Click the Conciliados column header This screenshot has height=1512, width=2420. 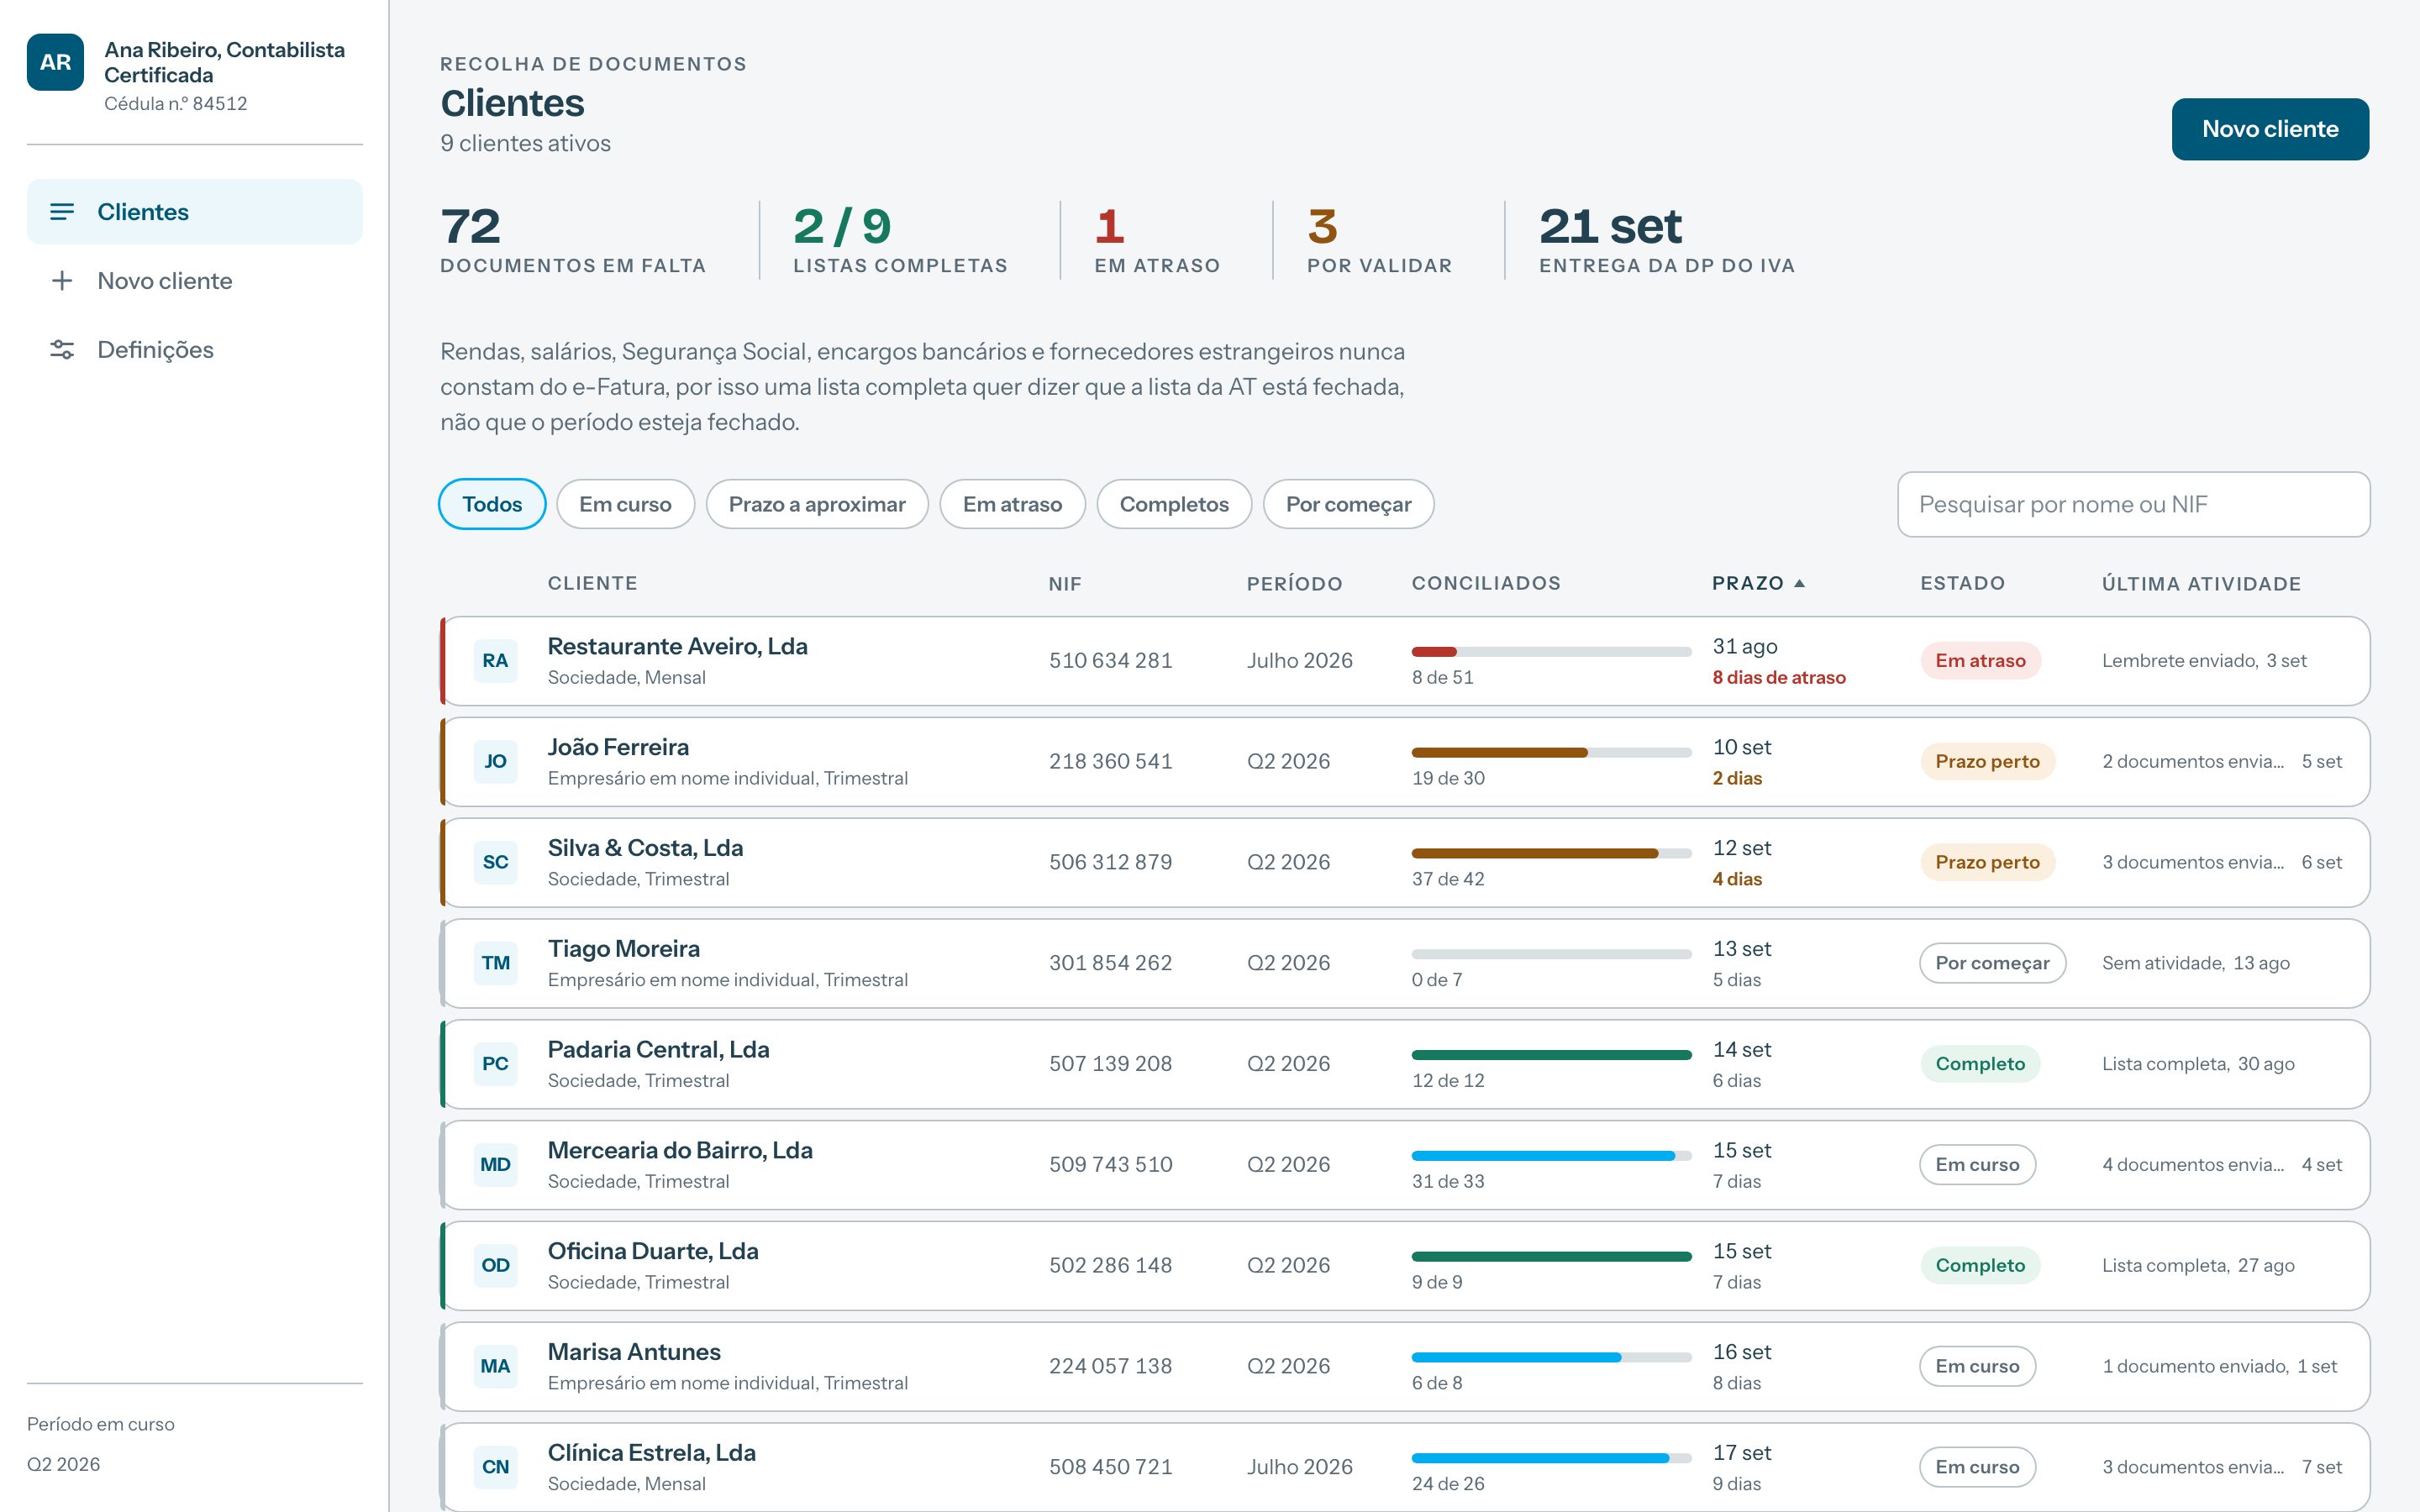(x=1486, y=583)
